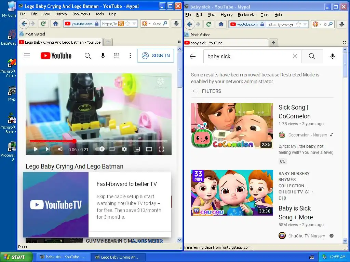Click back arrow beside YouTube search box
The height and width of the screenshot is (262, 350).
point(193,56)
